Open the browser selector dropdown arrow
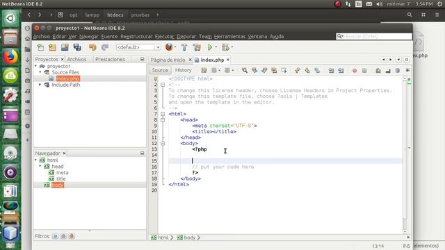Viewport: 445px width, 250px height. [x=175, y=47]
